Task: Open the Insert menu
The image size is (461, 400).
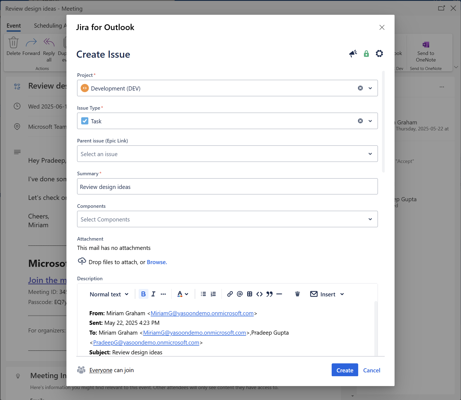Action: (x=327, y=294)
